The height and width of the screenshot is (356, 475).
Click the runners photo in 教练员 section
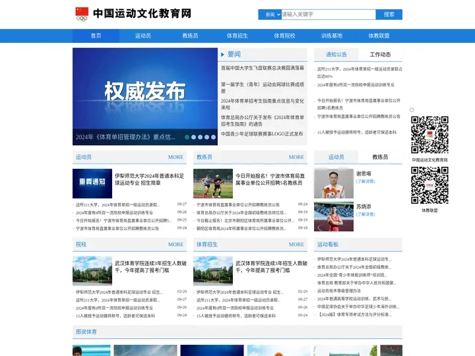(x=213, y=183)
